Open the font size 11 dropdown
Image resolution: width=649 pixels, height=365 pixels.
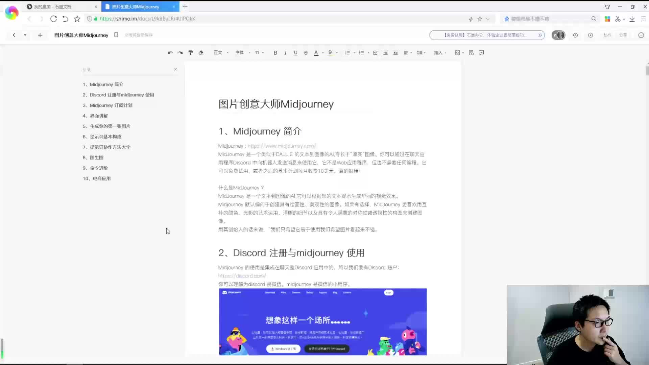(259, 53)
